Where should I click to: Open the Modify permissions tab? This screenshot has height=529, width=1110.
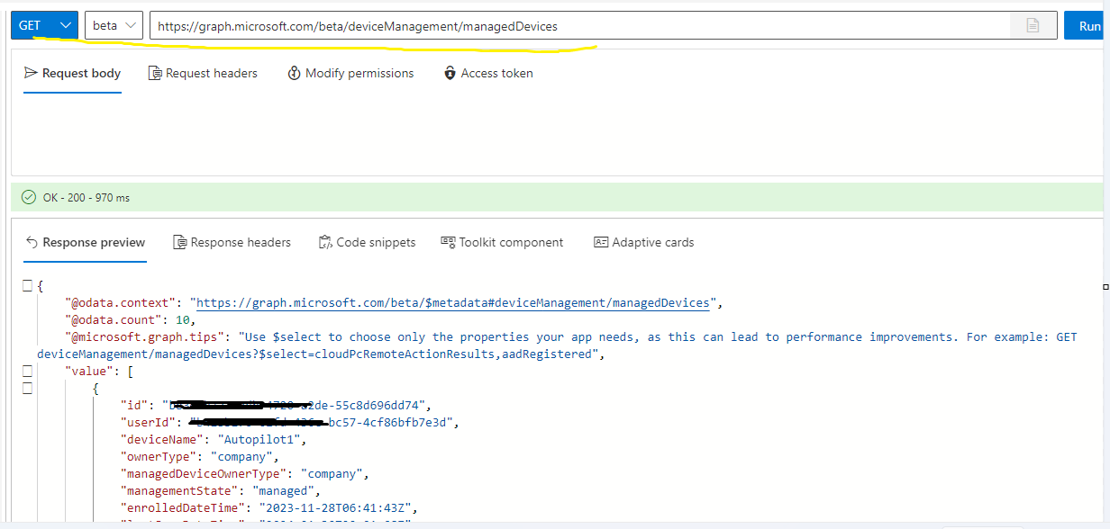[350, 74]
